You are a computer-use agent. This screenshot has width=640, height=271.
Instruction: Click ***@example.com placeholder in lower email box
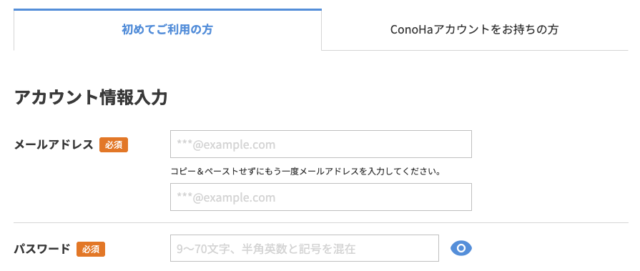tap(226, 198)
